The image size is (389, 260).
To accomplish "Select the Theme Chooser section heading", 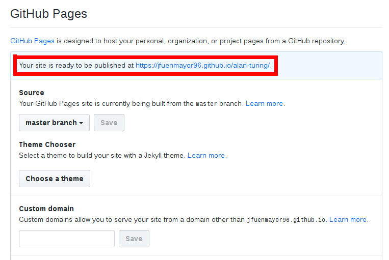I will click(x=47, y=145).
